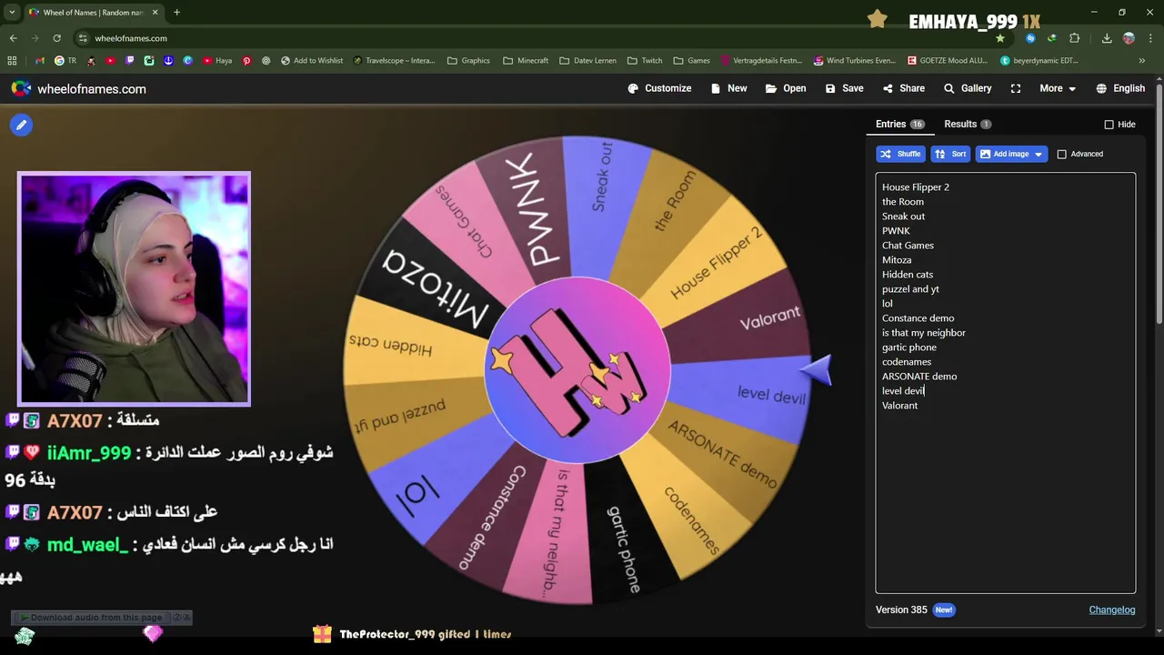The image size is (1164, 655).
Task: Open the browser extensions puzzle icon
Action: pos(1075,38)
